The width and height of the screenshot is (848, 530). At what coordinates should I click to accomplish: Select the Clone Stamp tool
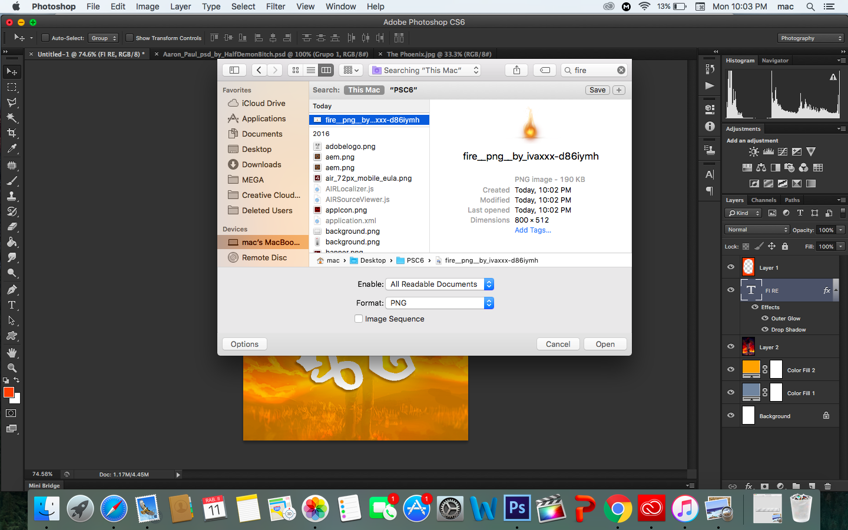12,196
